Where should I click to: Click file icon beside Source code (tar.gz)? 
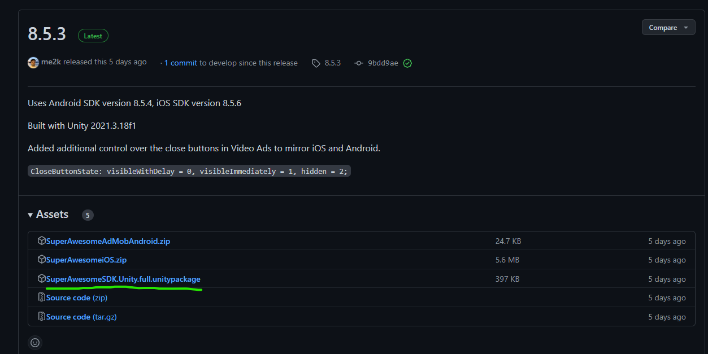point(41,317)
